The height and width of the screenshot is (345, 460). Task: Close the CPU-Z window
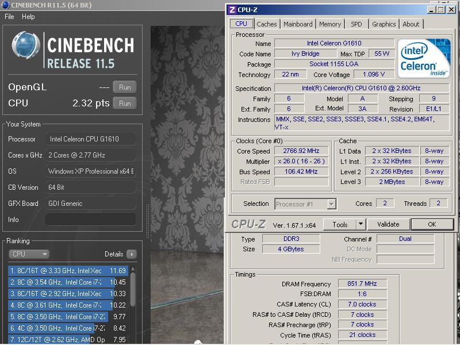point(451,10)
